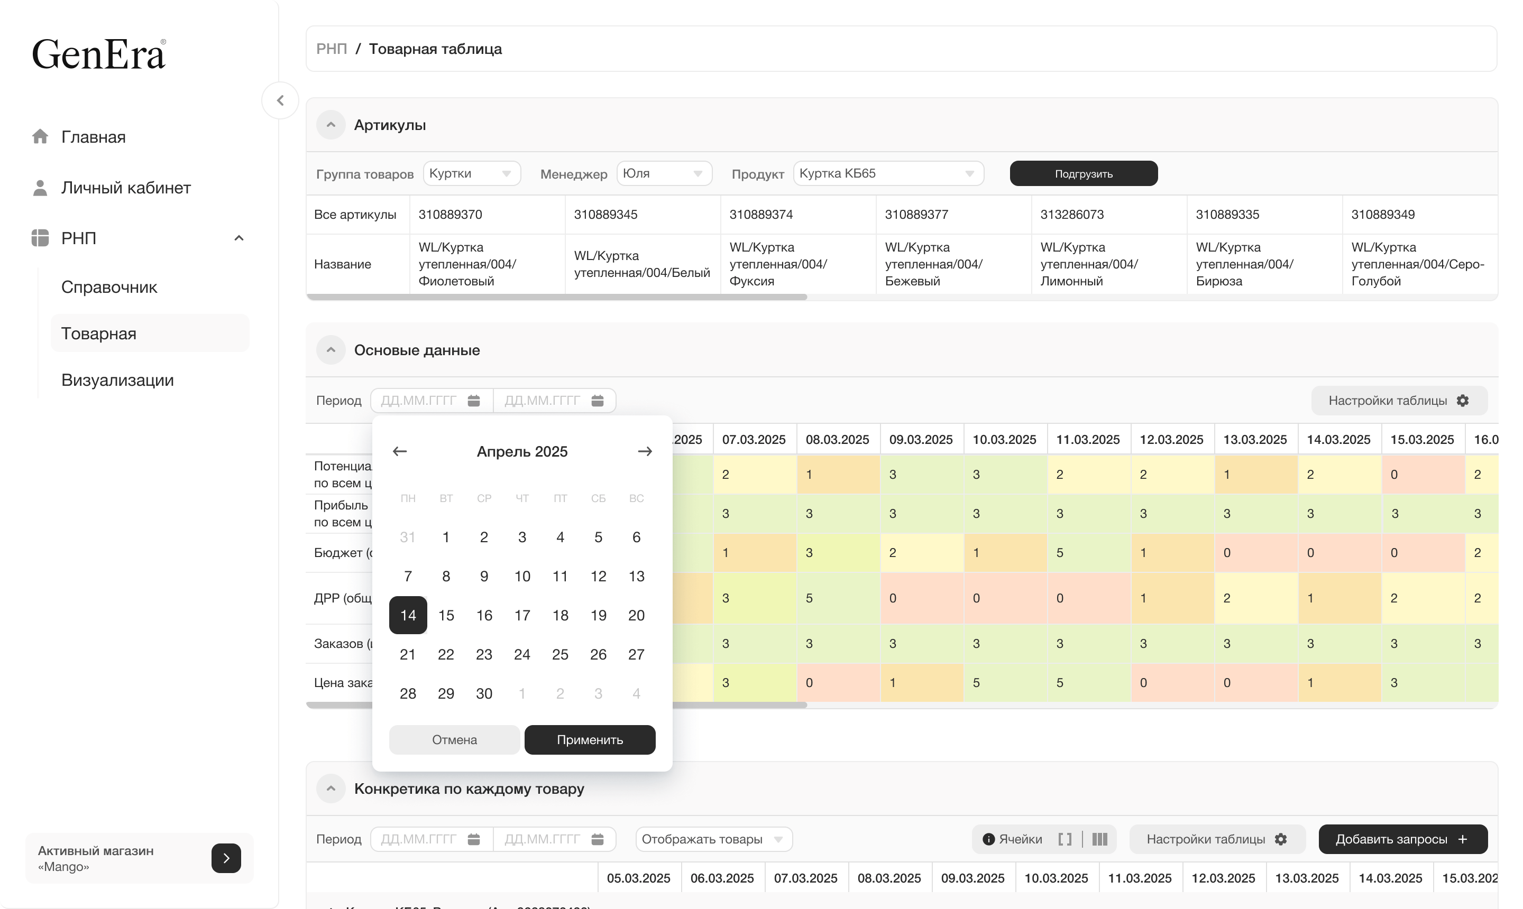Click Конкретика section start date field
The image size is (1523, 909).
pyautogui.click(x=432, y=839)
